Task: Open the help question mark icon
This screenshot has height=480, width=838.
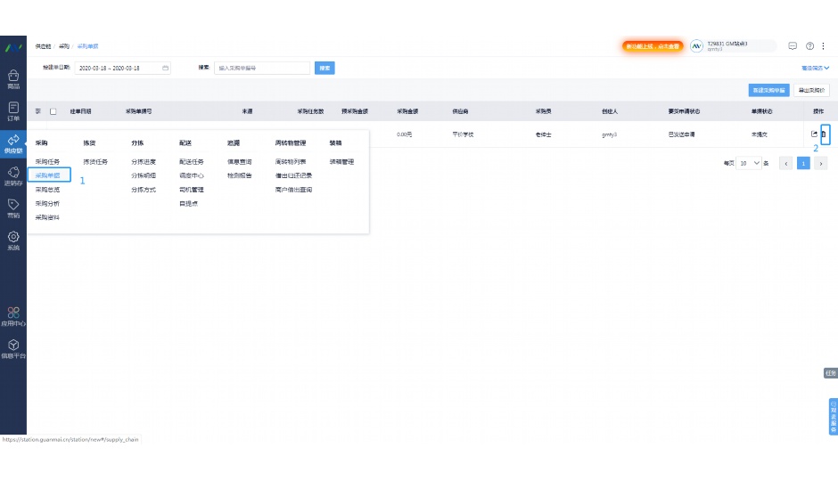Action: (x=809, y=46)
